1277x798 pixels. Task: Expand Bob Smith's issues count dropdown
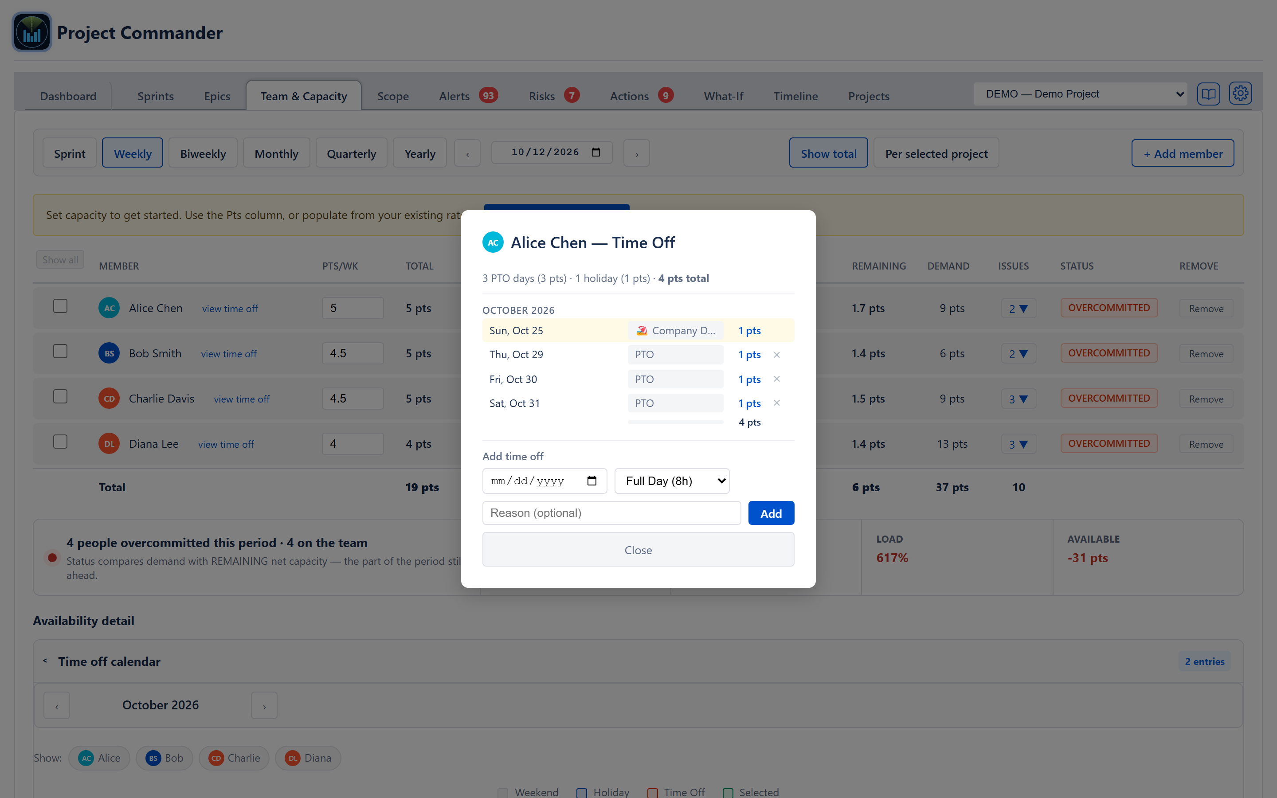1018,354
